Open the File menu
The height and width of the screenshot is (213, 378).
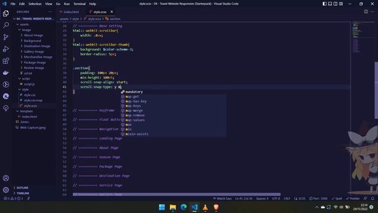[13, 4]
